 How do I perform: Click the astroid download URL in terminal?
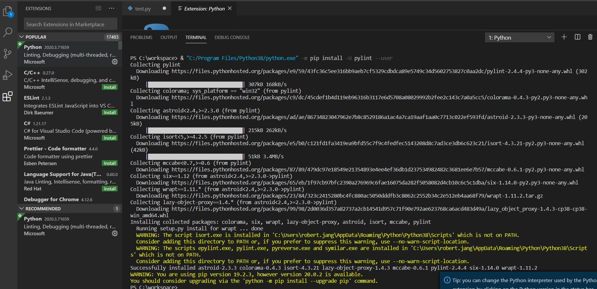[x=373, y=117]
